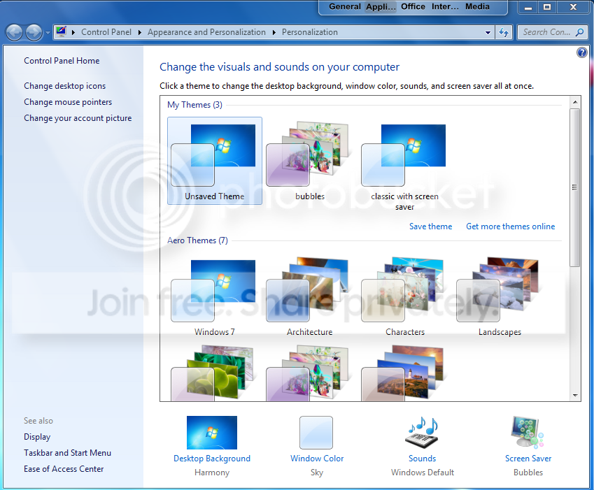The image size is (594, 490).
Task: Open Change mouse pointers link
Action: tap(68, 102)
